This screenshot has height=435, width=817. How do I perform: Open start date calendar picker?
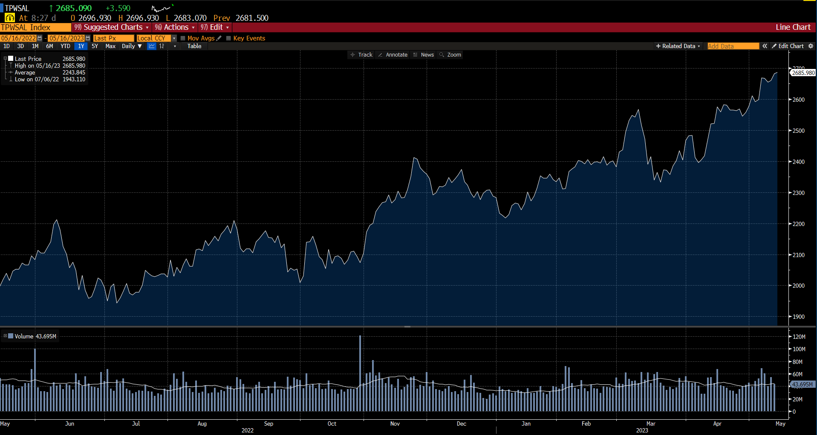pos(40,38)
